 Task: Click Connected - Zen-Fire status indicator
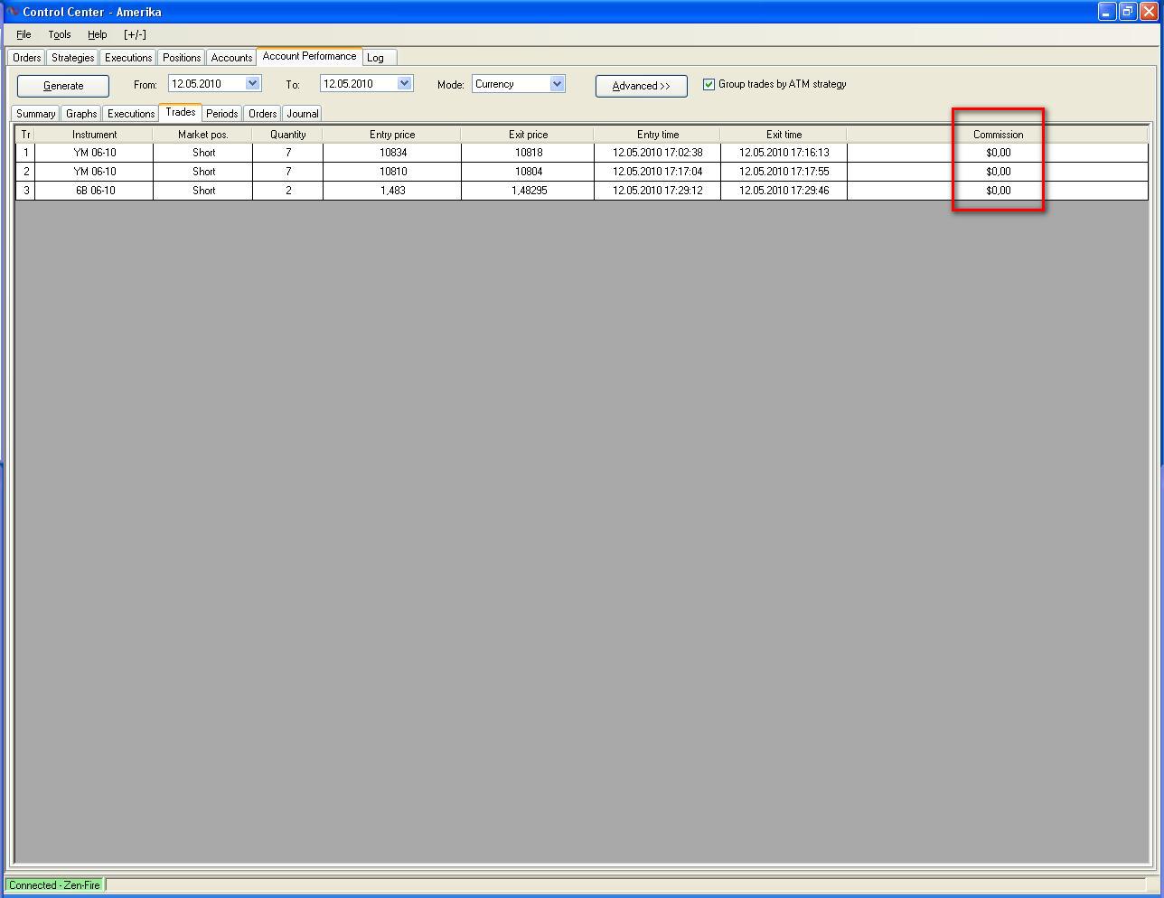click(x=54, y=885)
